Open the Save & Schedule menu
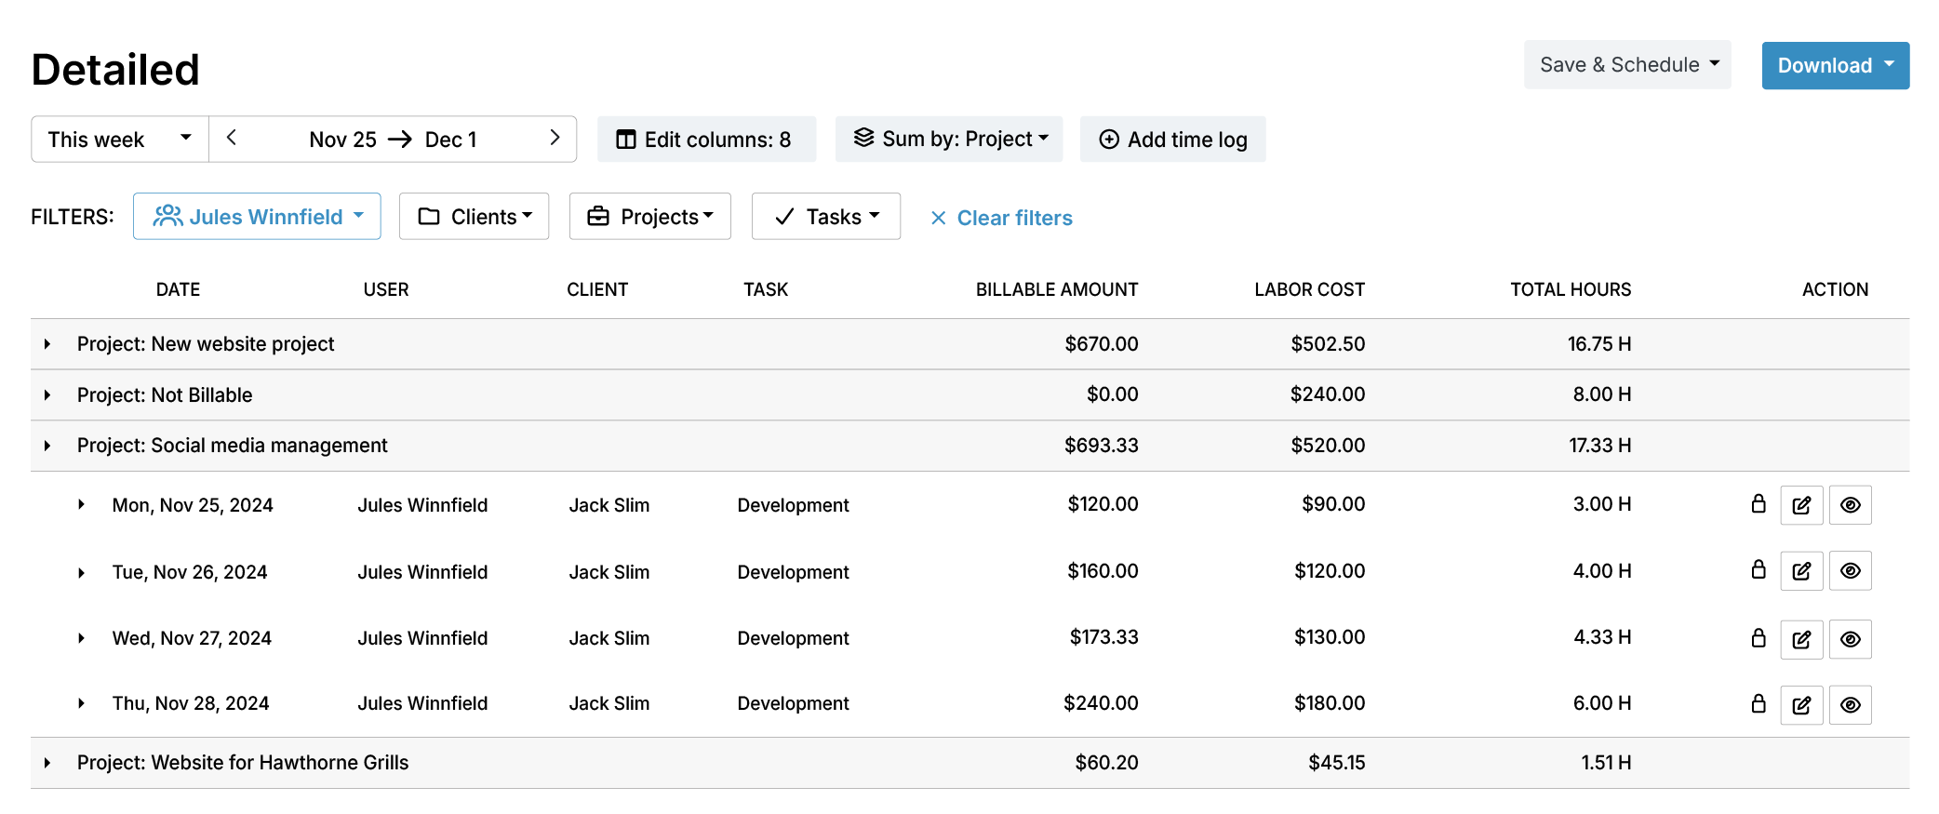This screenshot has height=814, width=1939. pyautogui.click(x=1627, y=65)
